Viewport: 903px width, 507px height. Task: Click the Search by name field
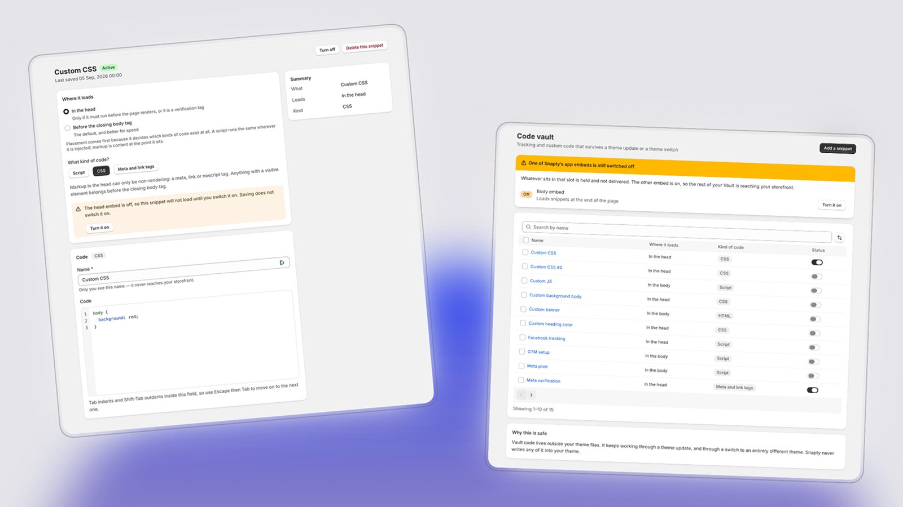point(677,231)
